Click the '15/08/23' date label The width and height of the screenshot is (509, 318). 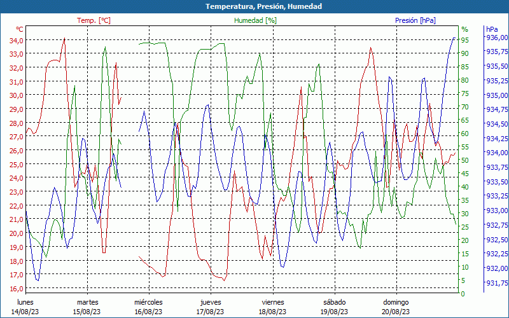(x=87, y=312)
